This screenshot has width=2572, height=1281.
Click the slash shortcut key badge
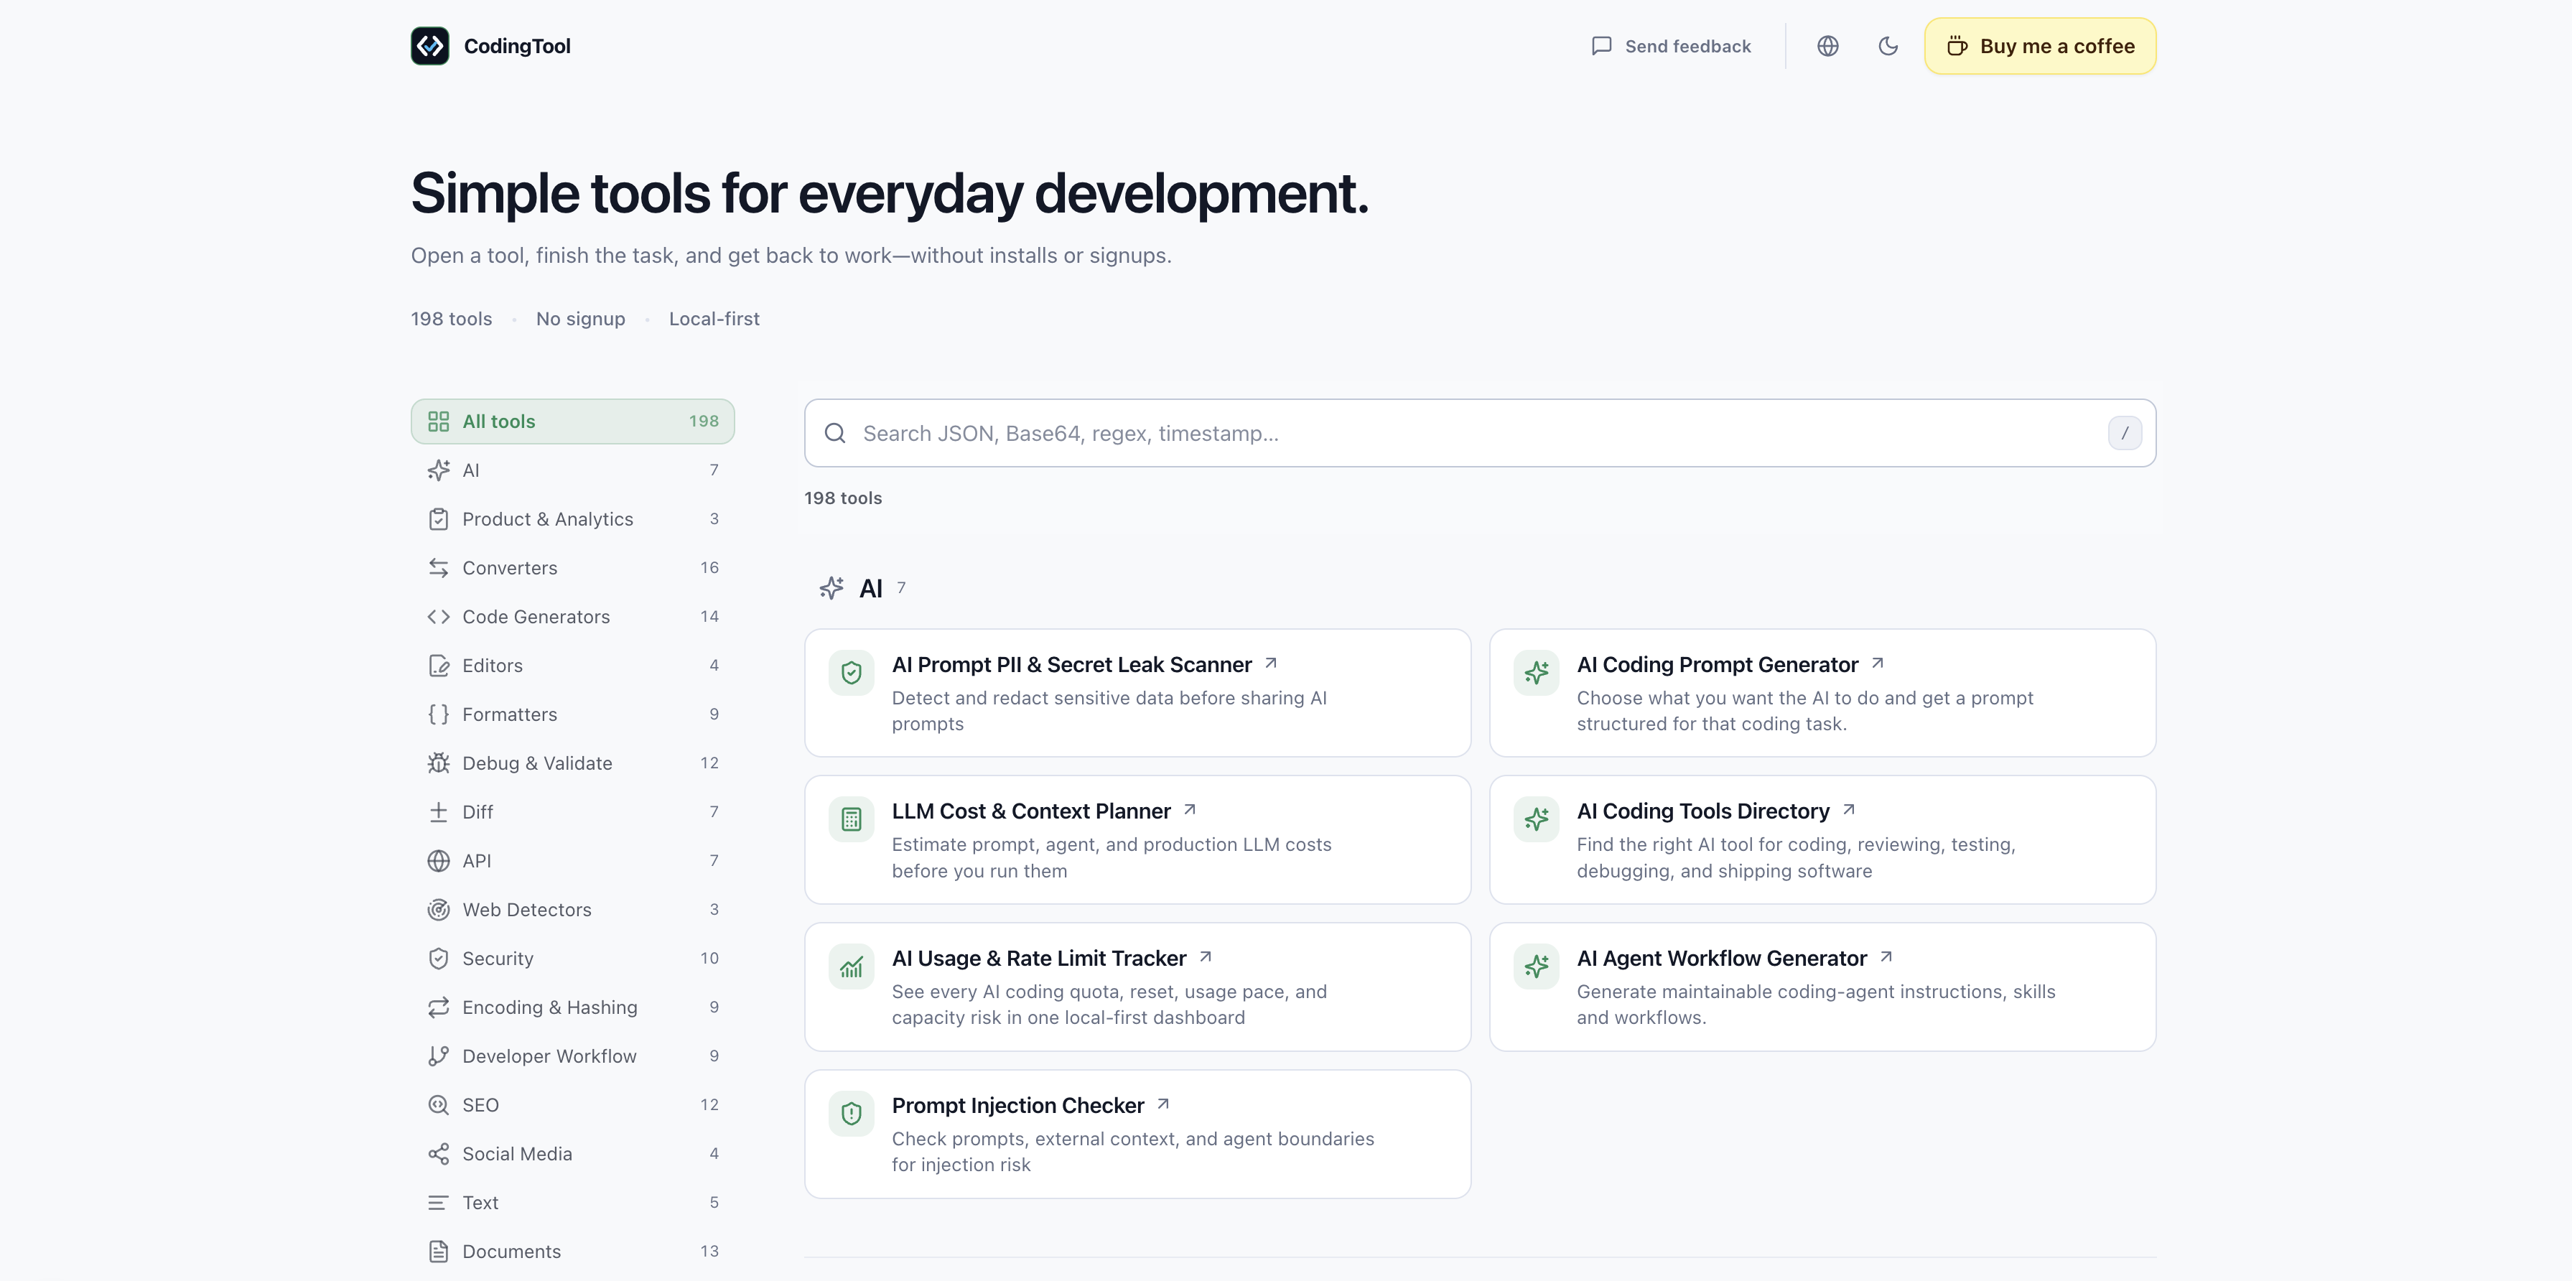[x=2125, y=433]
